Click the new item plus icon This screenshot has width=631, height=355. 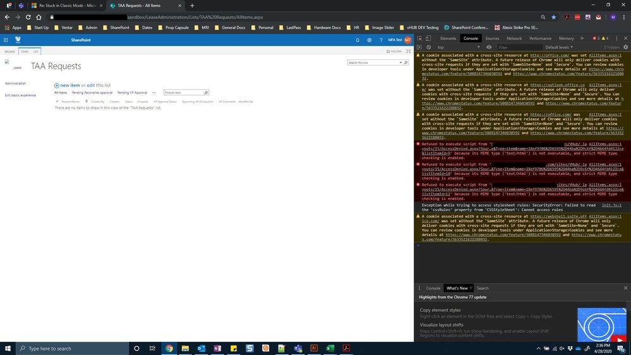[x=56, y=85]
